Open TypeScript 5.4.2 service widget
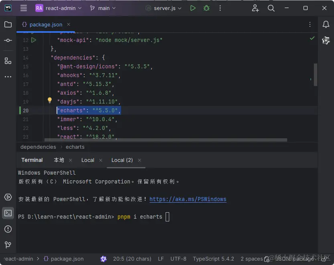The height and width of the screenshot is (265, 334). pyautogui.click(x=213, y=259)
